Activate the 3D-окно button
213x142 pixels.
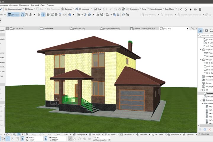point(13,15)
